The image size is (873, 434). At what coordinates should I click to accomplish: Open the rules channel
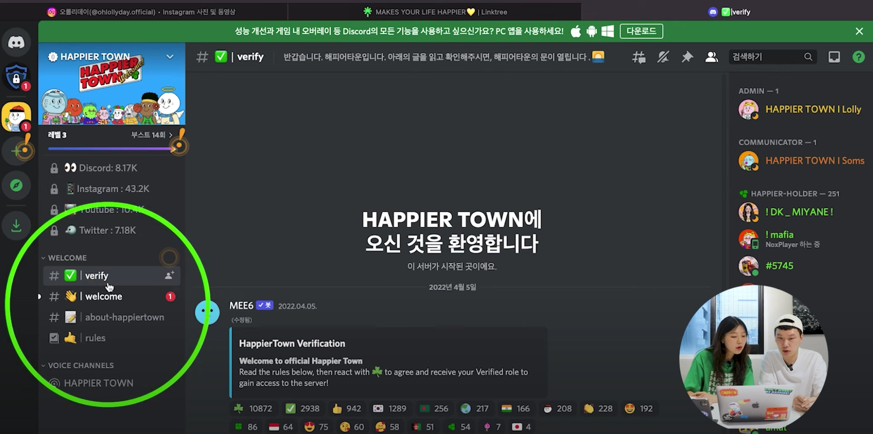(x=111, y=338)
